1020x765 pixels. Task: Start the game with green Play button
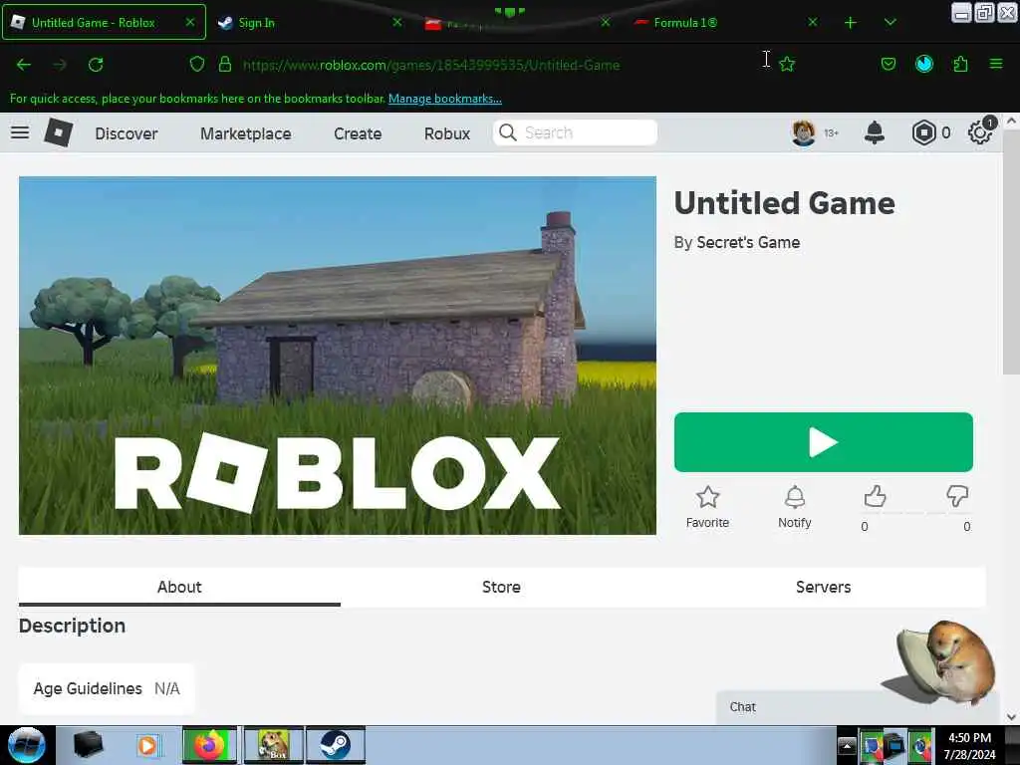824,442
